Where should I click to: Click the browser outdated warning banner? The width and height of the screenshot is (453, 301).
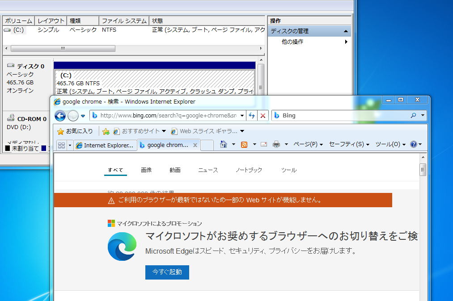coord(223,200)
